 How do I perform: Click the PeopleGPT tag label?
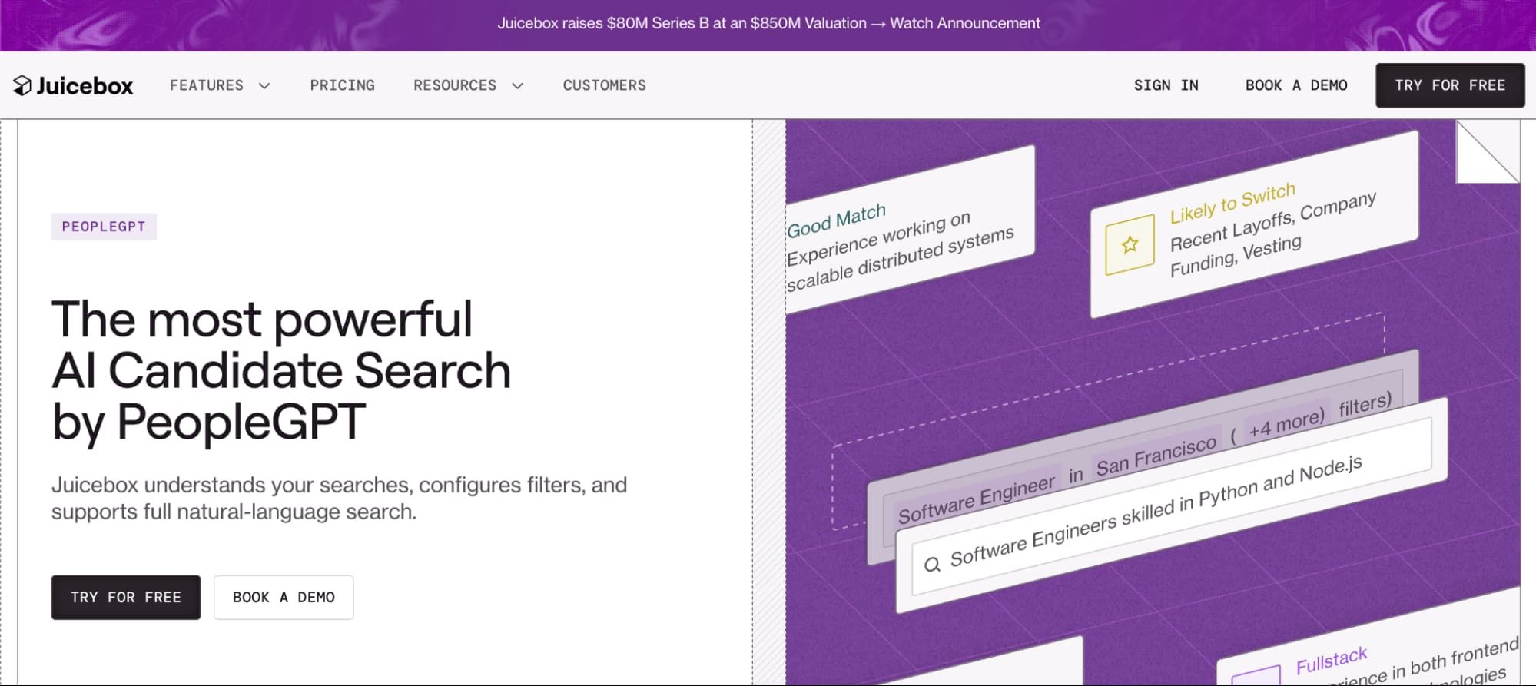point(104,227)
